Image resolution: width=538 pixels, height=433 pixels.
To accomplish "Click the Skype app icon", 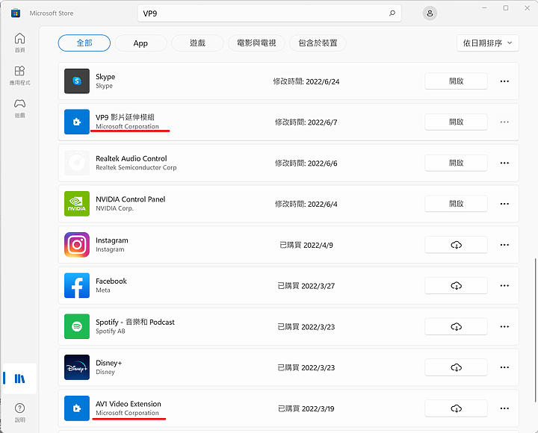I will (77, 81).
